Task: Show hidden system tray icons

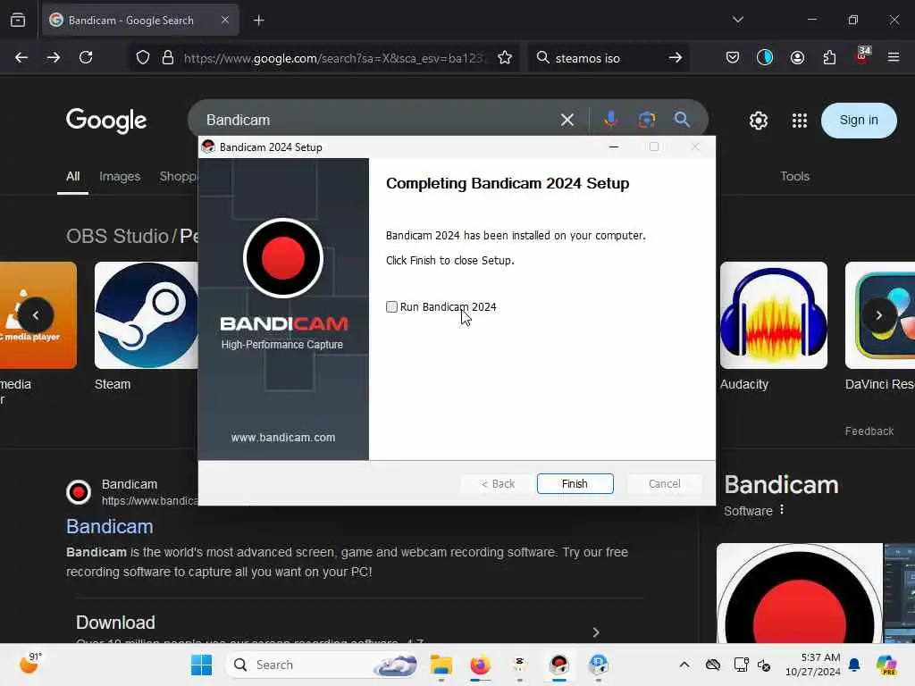Action: point(684,665)
